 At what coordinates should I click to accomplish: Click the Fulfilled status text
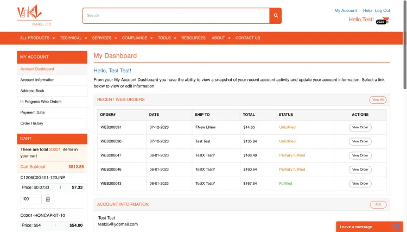tap(285, 184)
